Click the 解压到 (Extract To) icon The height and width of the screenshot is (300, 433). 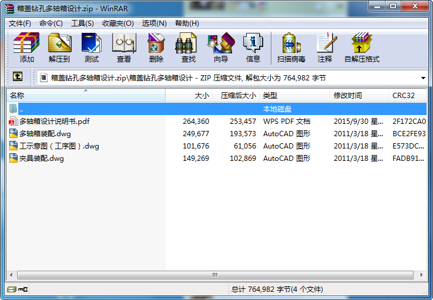pyautogui.click(x=59, y=43)
